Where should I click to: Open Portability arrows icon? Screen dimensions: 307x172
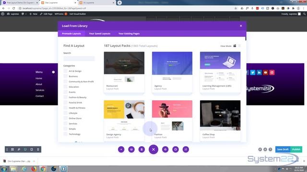coord(186,150)
